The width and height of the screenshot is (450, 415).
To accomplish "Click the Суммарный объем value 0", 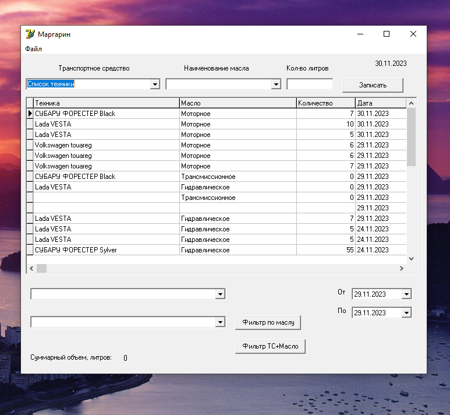I will (x=125, y=358).
